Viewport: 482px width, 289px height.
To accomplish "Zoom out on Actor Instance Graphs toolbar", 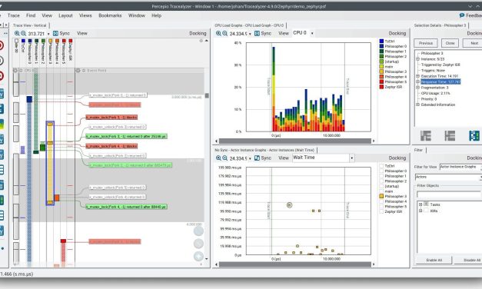I will [x=224, y=158].
